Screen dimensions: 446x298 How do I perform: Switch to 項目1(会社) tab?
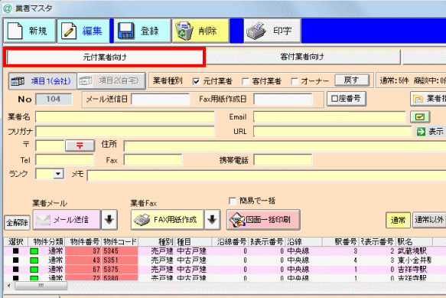[x=43, y=81]
